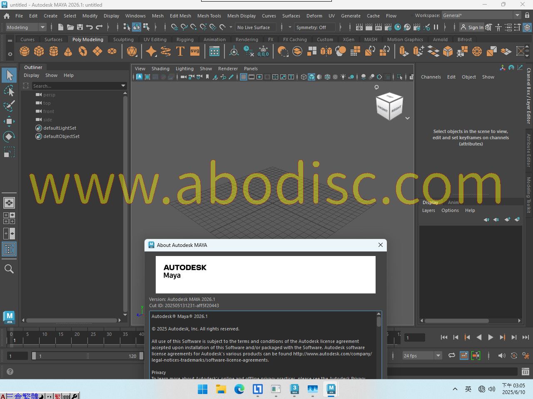Select the Select tool in the toolbox
533x399 pixels.
click(x=9, y=75)
